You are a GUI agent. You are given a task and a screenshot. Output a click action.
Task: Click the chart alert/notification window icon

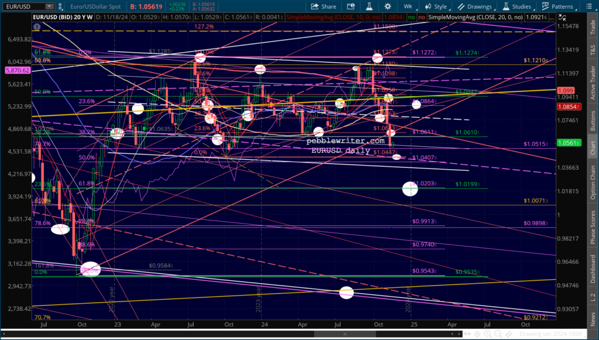pos(350,6)
